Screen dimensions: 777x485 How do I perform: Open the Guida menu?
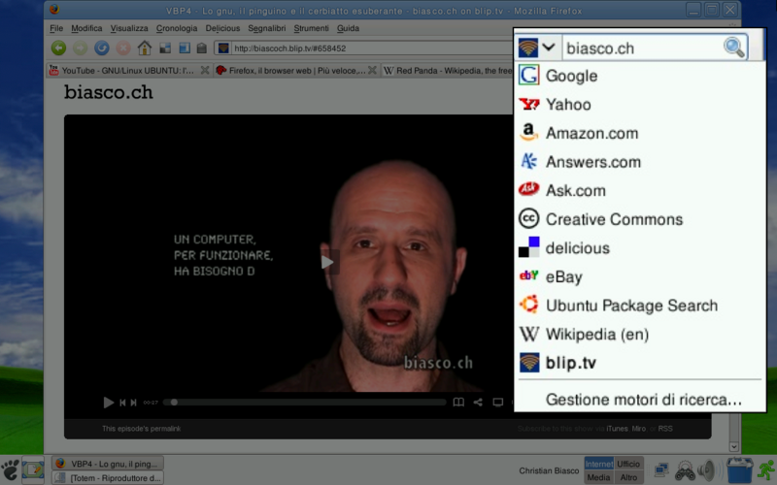click(348, 28)
